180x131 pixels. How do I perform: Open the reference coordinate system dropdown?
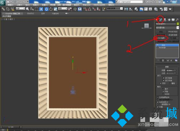pyautogui.click(x=63, y=9)
